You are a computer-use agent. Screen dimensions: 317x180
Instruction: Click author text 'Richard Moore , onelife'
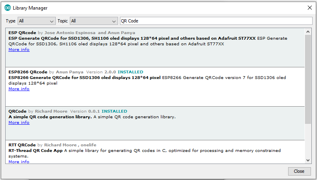click(70, 145)
